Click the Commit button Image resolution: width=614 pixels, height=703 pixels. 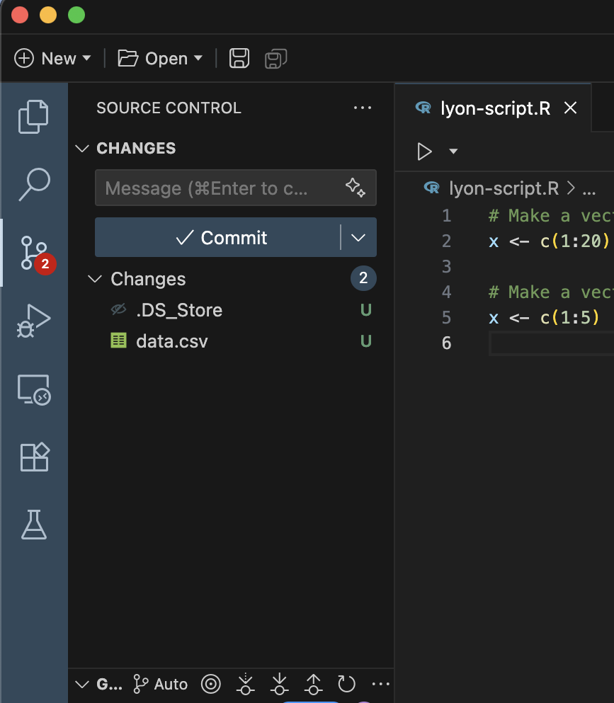point(220,237)
